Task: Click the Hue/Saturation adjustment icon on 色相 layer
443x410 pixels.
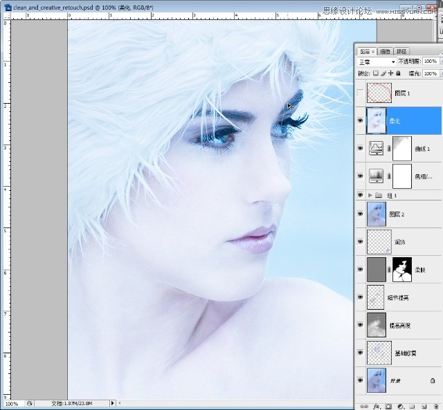Action: 376,176
